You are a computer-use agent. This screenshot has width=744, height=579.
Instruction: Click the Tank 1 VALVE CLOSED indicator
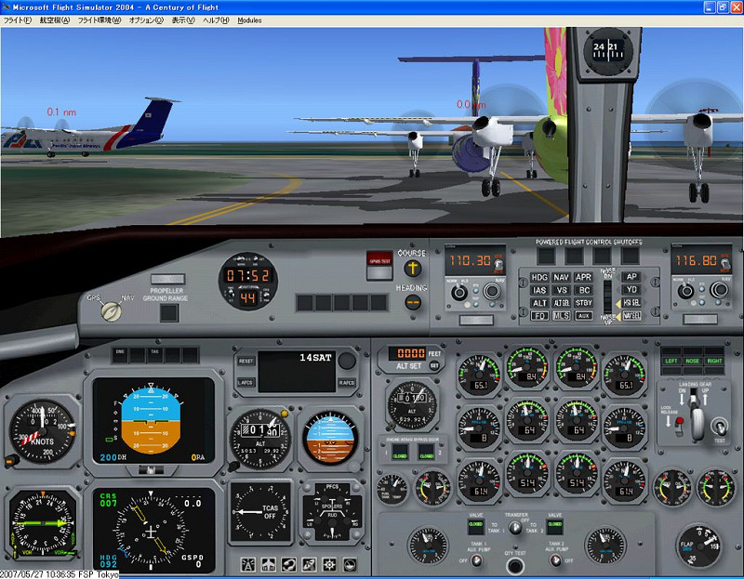[475, 525]
